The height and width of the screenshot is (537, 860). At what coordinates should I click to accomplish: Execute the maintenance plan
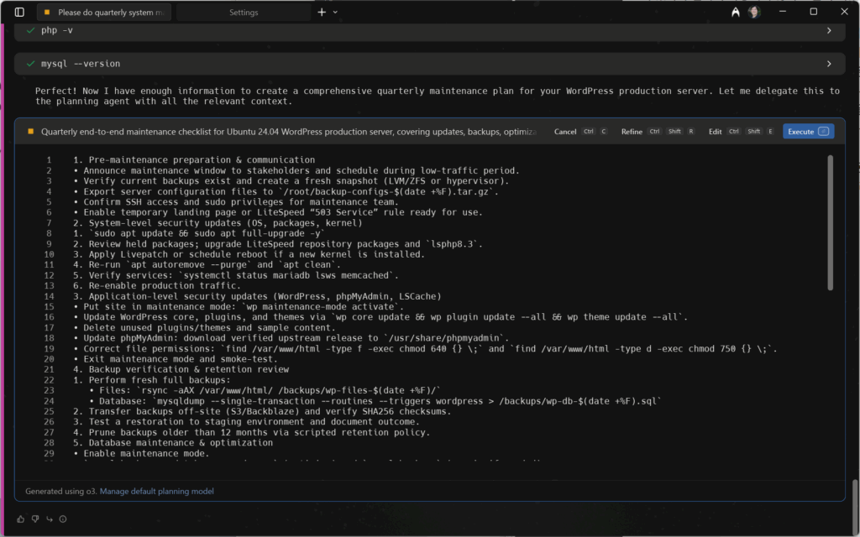pos(809,132)
